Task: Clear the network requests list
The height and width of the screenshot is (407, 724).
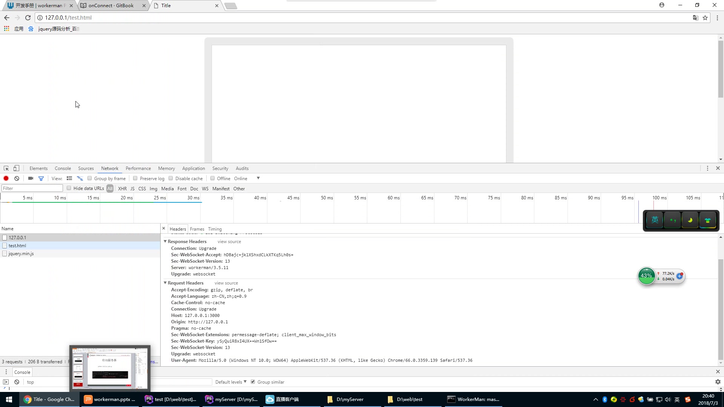Action: tap(17, 178)
